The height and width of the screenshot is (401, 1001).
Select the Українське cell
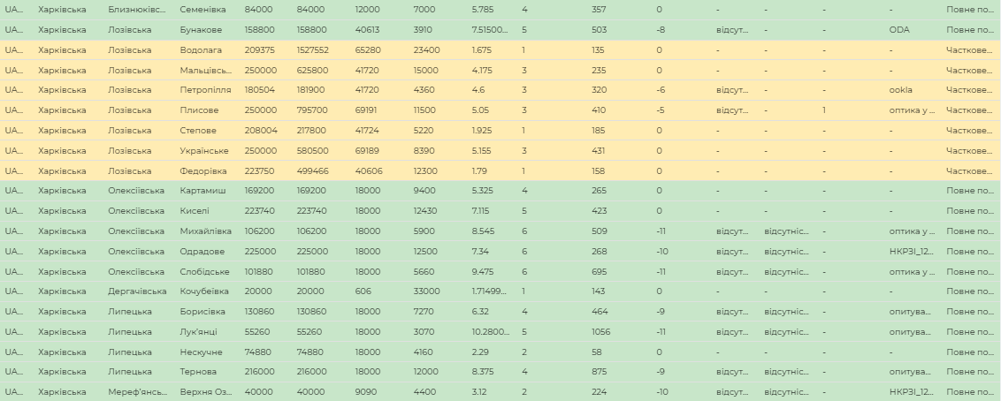pos(203,151)
